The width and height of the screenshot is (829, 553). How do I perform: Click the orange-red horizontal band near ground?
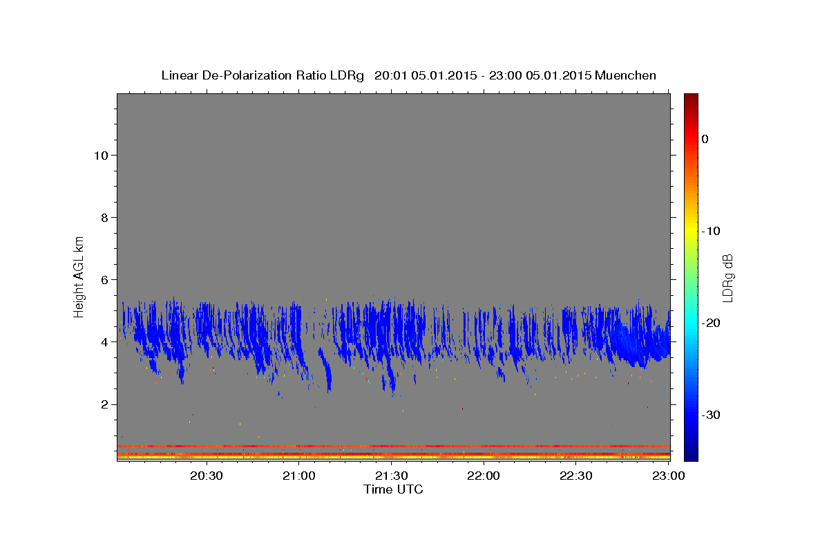394,446
